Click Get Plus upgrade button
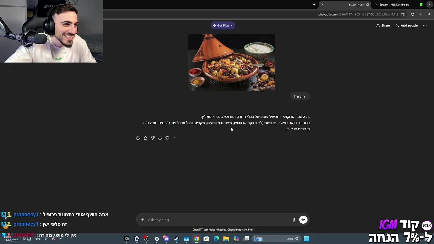The height and width of the screenshot is (244, 434). tap(221, 25)
